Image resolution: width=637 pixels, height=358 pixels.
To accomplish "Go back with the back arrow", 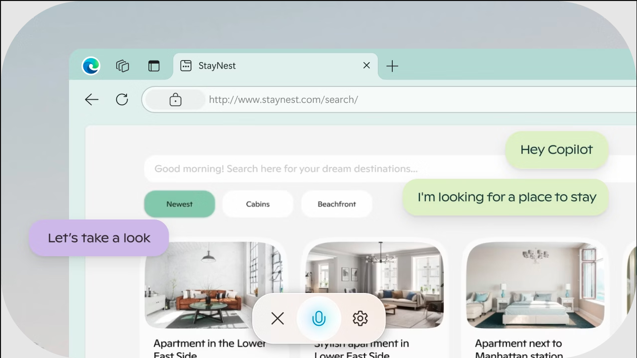I will [92, 100].
